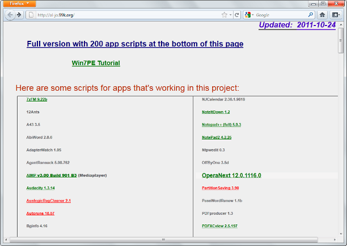The height and width of the screenshot is (246, 347).
Task: Open the NotePad2 4.2.25 link
Action: click(x=217, y=137)
